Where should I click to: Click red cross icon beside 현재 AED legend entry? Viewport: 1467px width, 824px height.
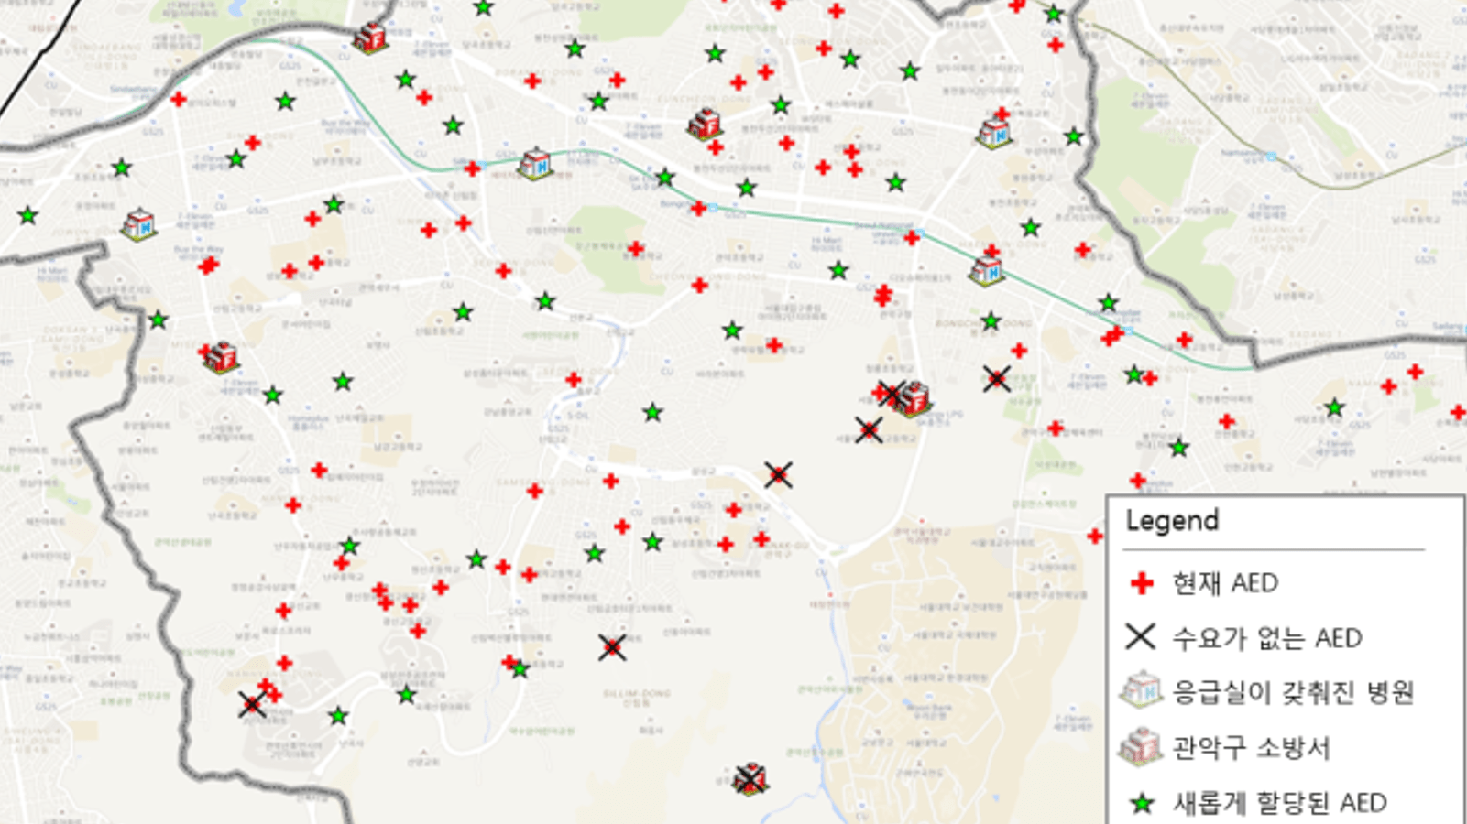click(1141, 583)
